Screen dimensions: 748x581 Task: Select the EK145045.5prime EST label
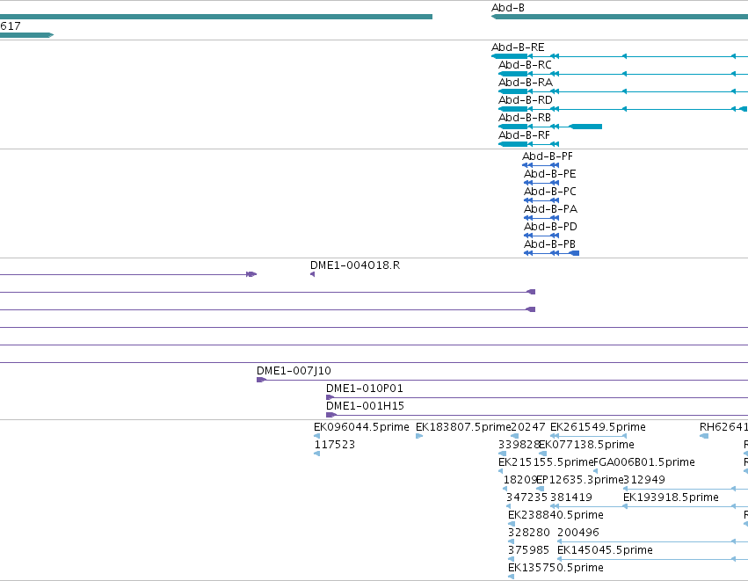(x=605, y=550)
